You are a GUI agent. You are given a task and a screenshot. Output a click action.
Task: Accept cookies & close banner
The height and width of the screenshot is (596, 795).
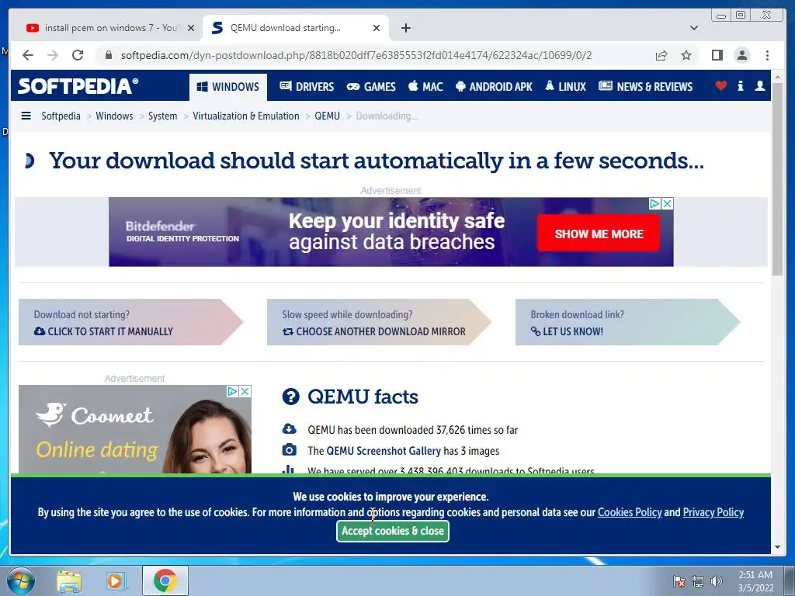[x=392, y=531]
